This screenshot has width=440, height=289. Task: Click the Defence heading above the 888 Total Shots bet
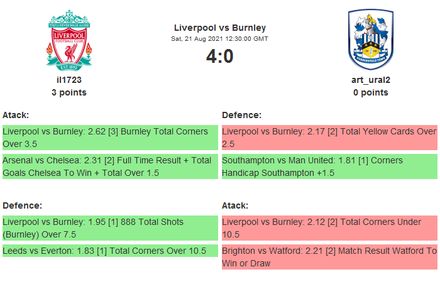click(x=22, y=205)
